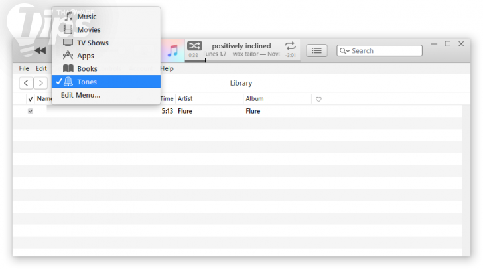Go forward with the right chevron button

[x=40, y=83]
